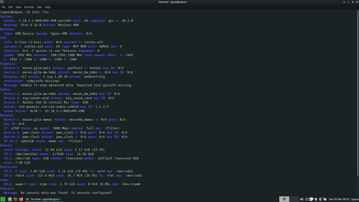
Task: Click the volume speaker icon in tray
Action: [302, 199]
